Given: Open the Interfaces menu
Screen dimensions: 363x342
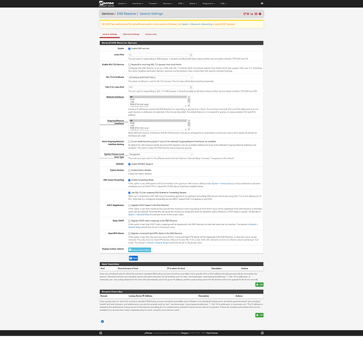Looking at the screenshot, I should click(x=138, y=3).
